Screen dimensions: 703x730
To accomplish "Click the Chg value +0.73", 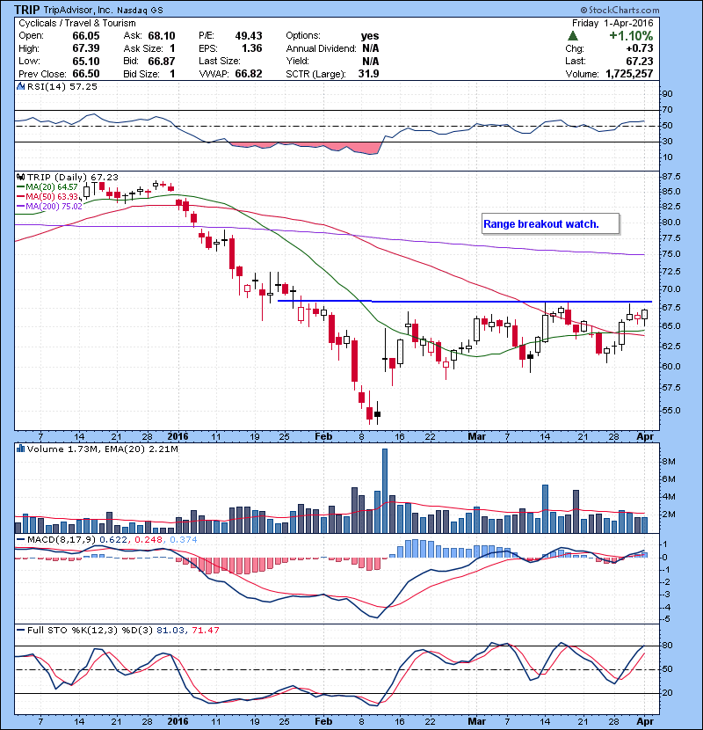I will click(x=639, y=48).
